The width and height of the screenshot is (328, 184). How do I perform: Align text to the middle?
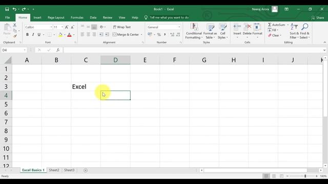coord(88,27)
